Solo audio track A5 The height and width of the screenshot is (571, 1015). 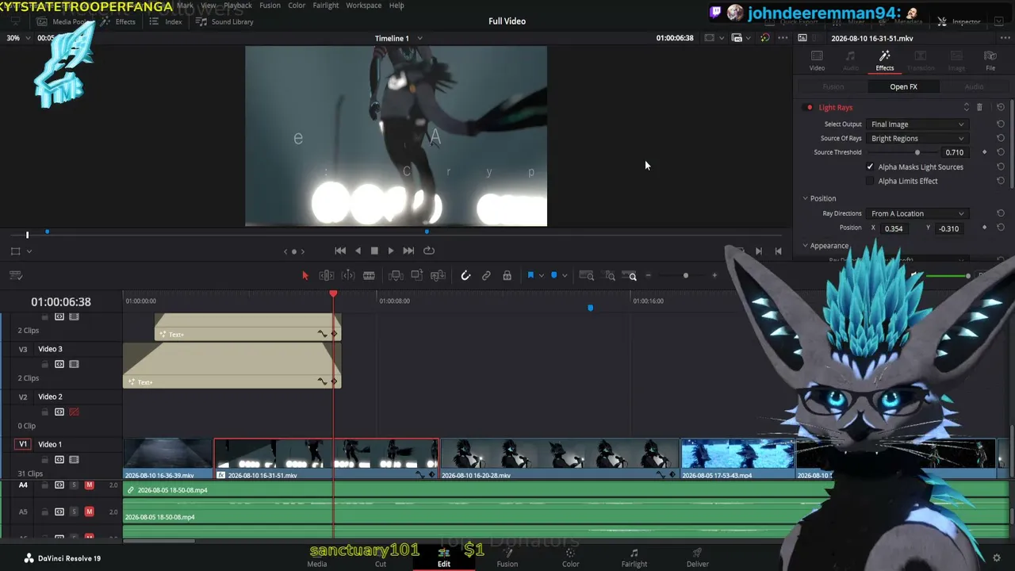[x=75, y=512]
